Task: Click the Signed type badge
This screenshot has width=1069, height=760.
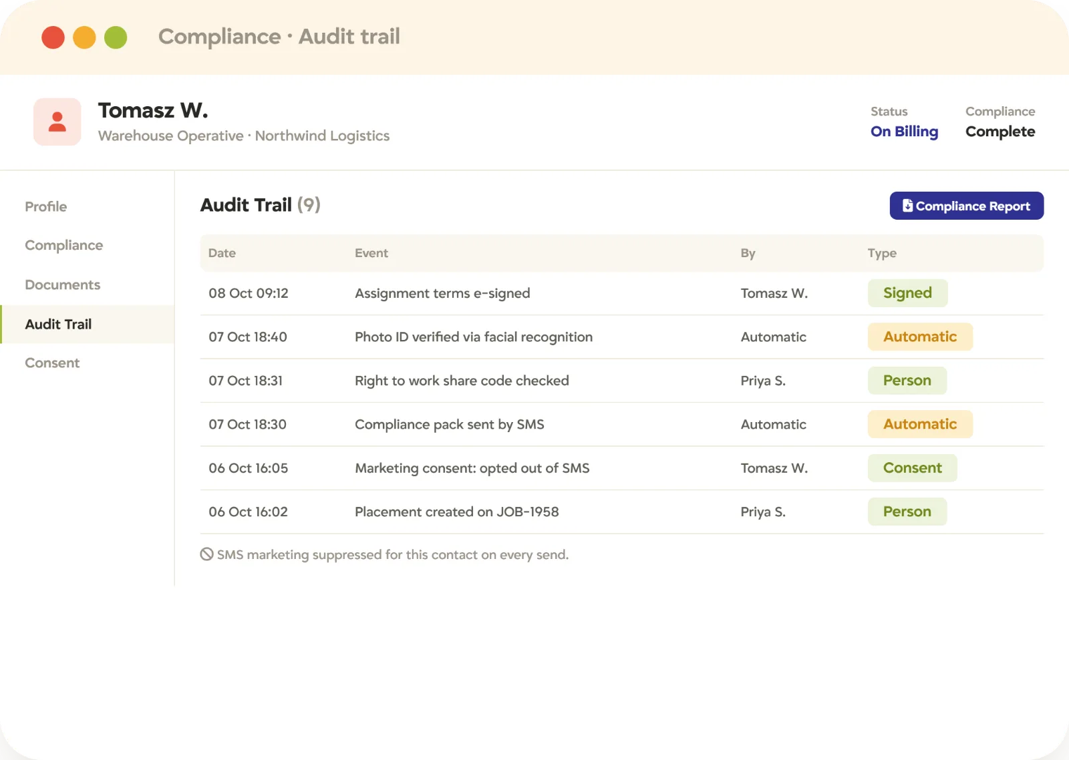Action: point(907,293)
